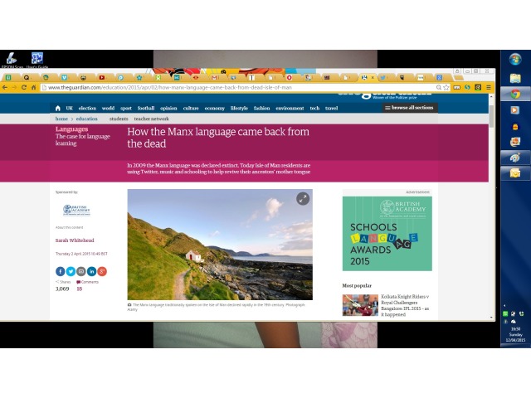Open the environment section

coord(290,109)
